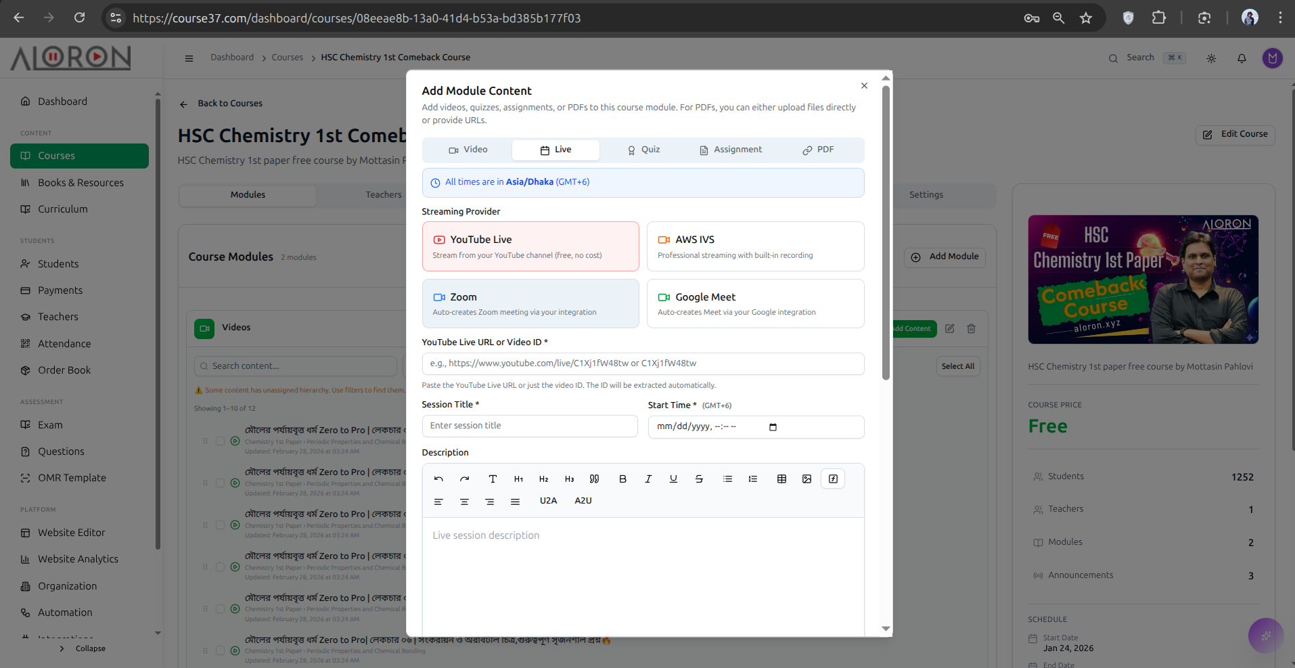Click the trash icon in Videos module
This screenshot has height=668, width=1295.
pyautogui.click(x=971, y=328)
